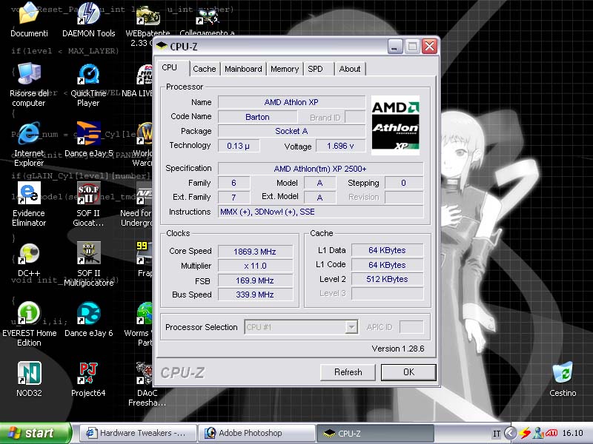The width and height of the screenshot is (593, 444).
Task: Open the Windows start menu
Action: click(x=36, y=433)
